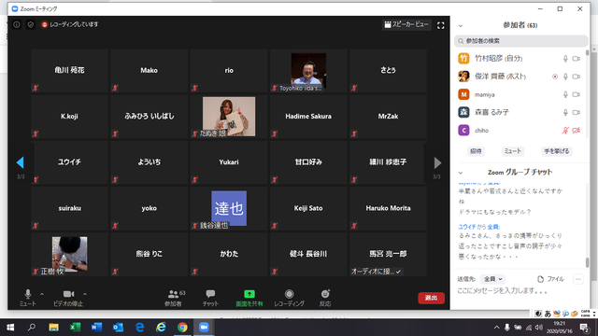Viewport: 598px width, 336px height.
Task: Click microphone icon for 森嘉 るみ子
Action: [x=565, y=112]
